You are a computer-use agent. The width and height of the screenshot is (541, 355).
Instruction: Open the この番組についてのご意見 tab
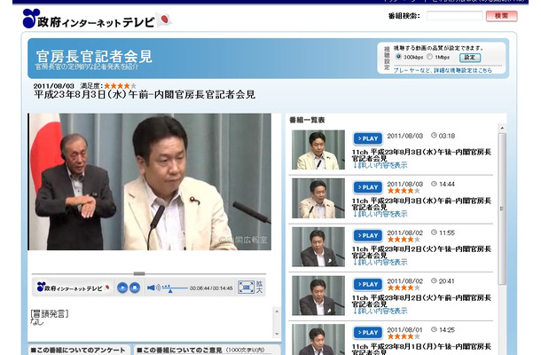(208, 350)
